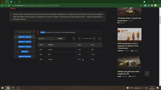Select Дивизион 1. Группа D tab
This screenshot has width=161, height=90.
(x=25, y=47)
